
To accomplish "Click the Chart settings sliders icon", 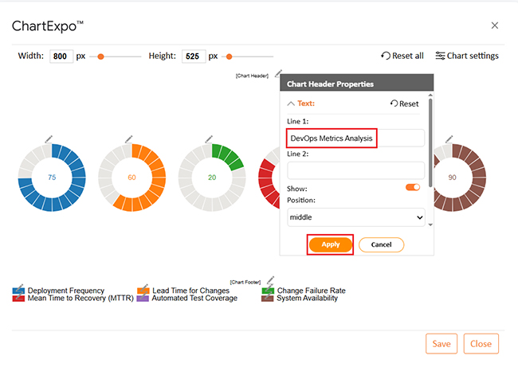I will [440, 56].
